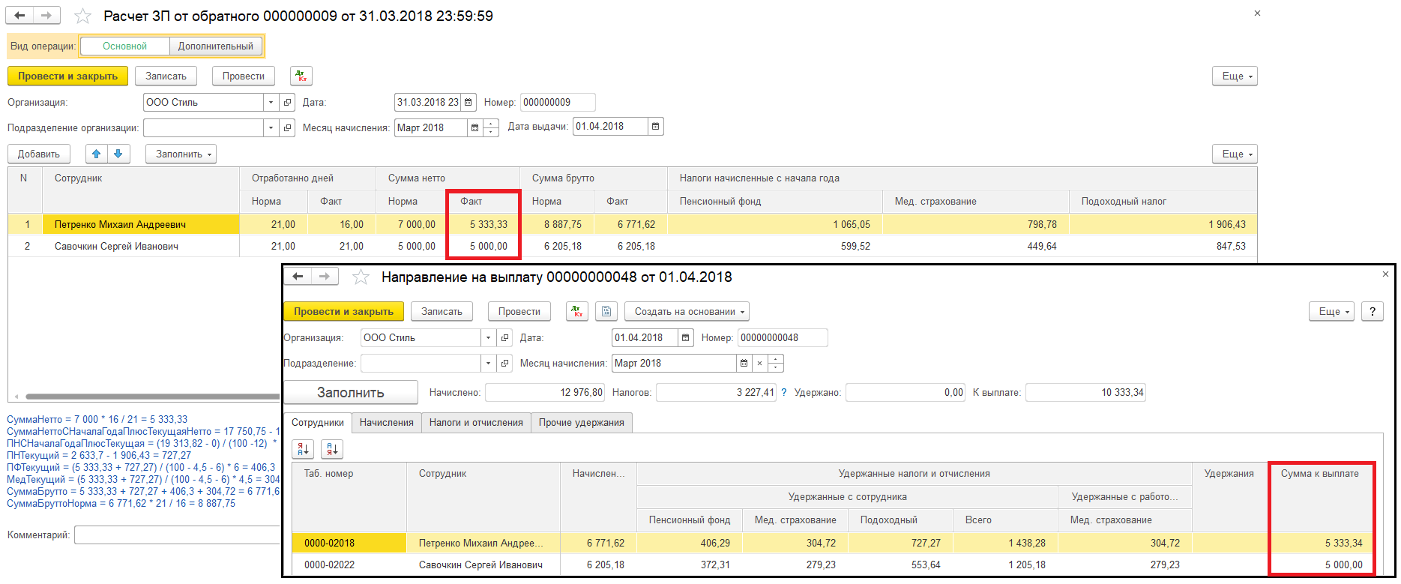The image size is (1401, 584).
Task: Open calendar for Дата выдачи 01.04.2018
Action: pos(656,127)
